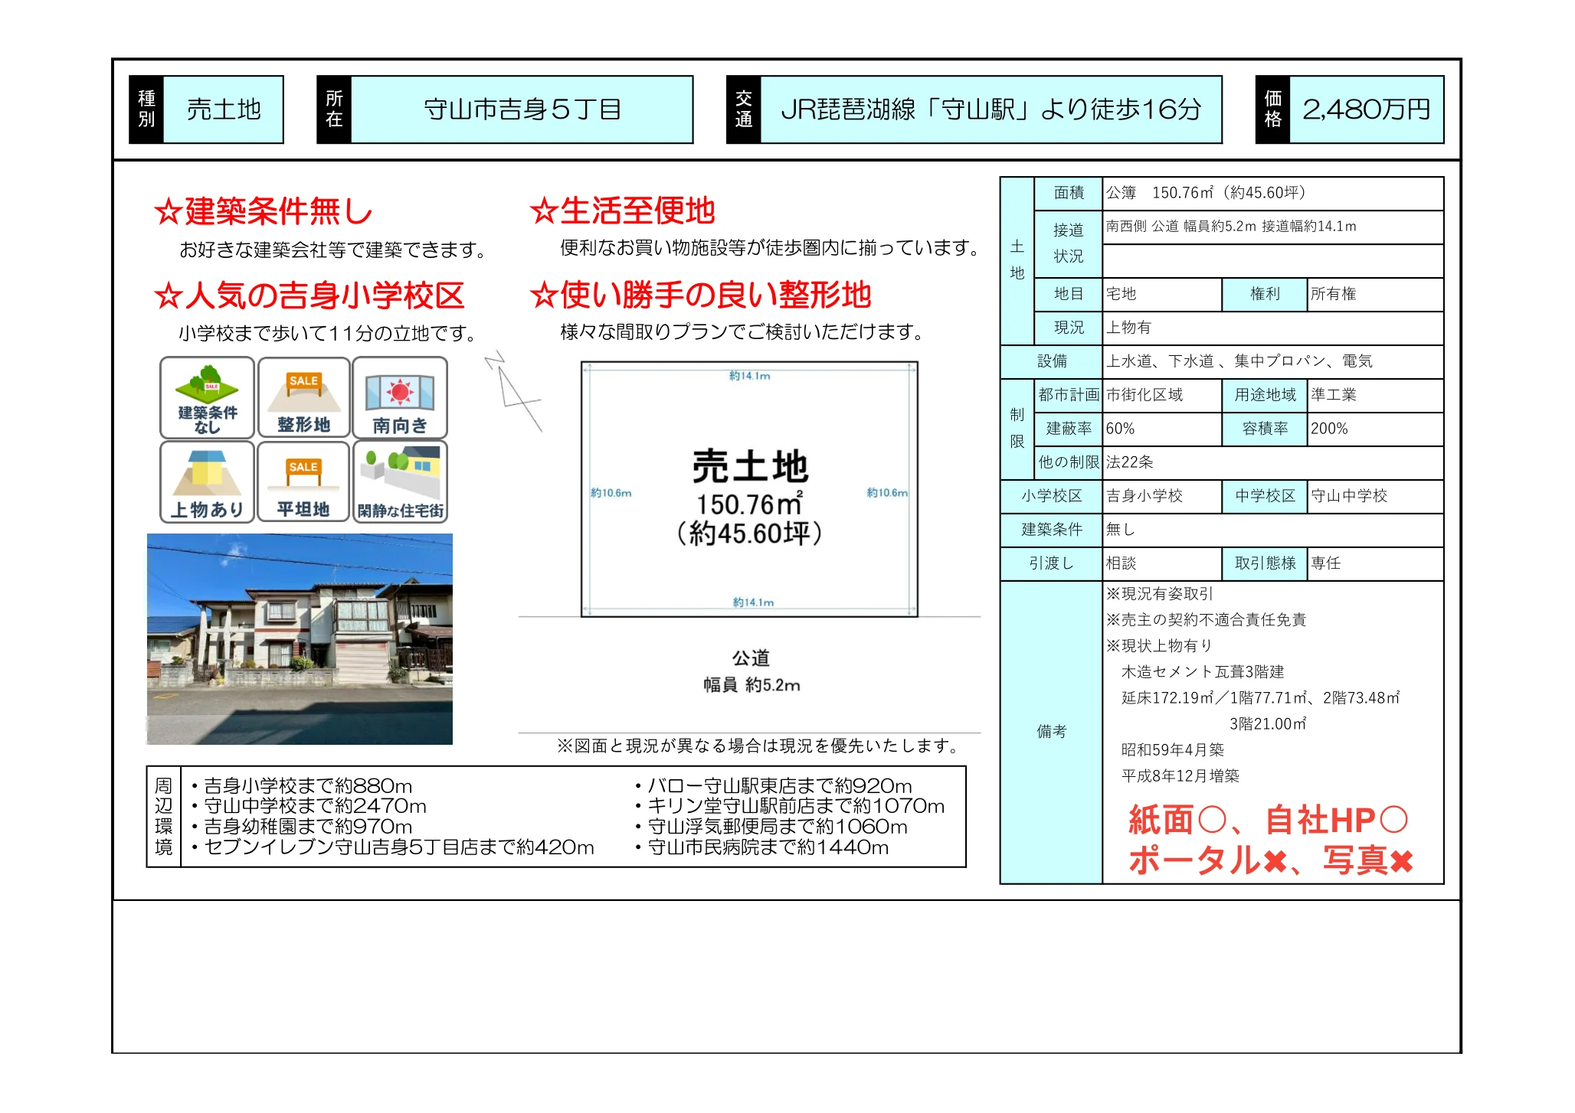Click the セブンイレブン守山吉身5丁目店 distance entry
The image size is (1575, 1113).
(x=385, y=847)
